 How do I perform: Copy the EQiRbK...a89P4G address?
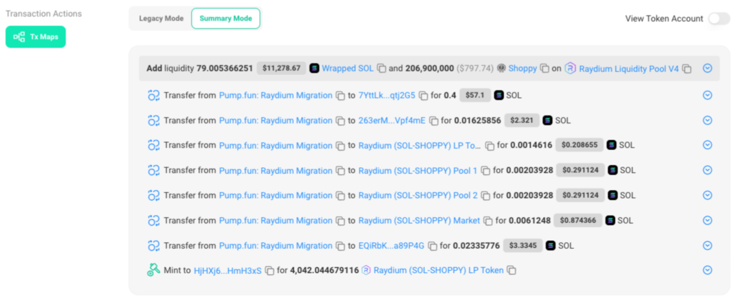pyautogui.click(x=433, y=246)
